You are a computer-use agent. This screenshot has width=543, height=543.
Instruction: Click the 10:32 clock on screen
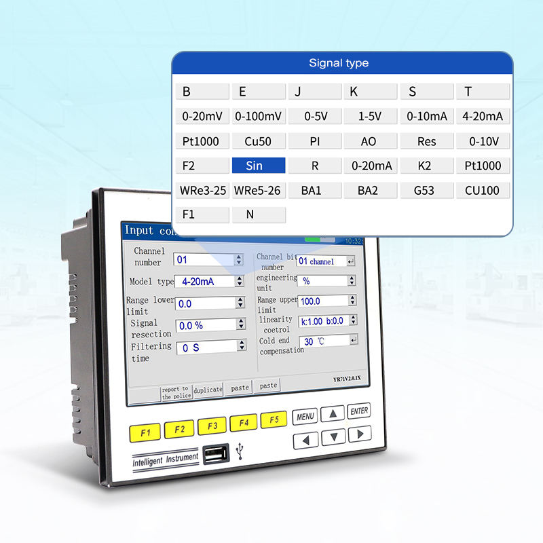click(354, 241)
